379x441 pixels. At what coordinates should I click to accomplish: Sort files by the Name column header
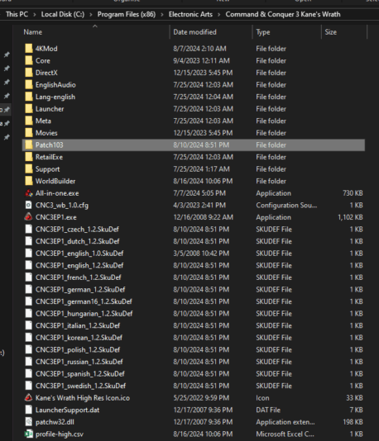click(33, 32)
